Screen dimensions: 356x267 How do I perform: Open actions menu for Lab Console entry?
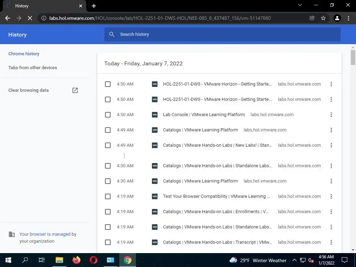click(x=331, y=115)
